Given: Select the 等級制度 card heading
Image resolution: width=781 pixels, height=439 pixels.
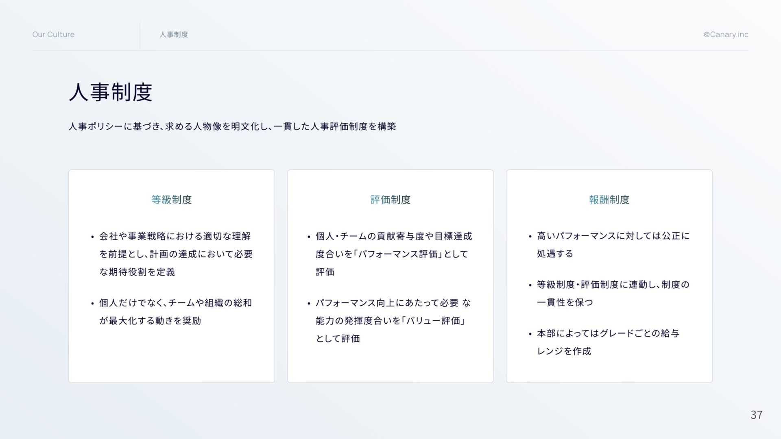Looking at the screenshot, I should coord(171,200).
